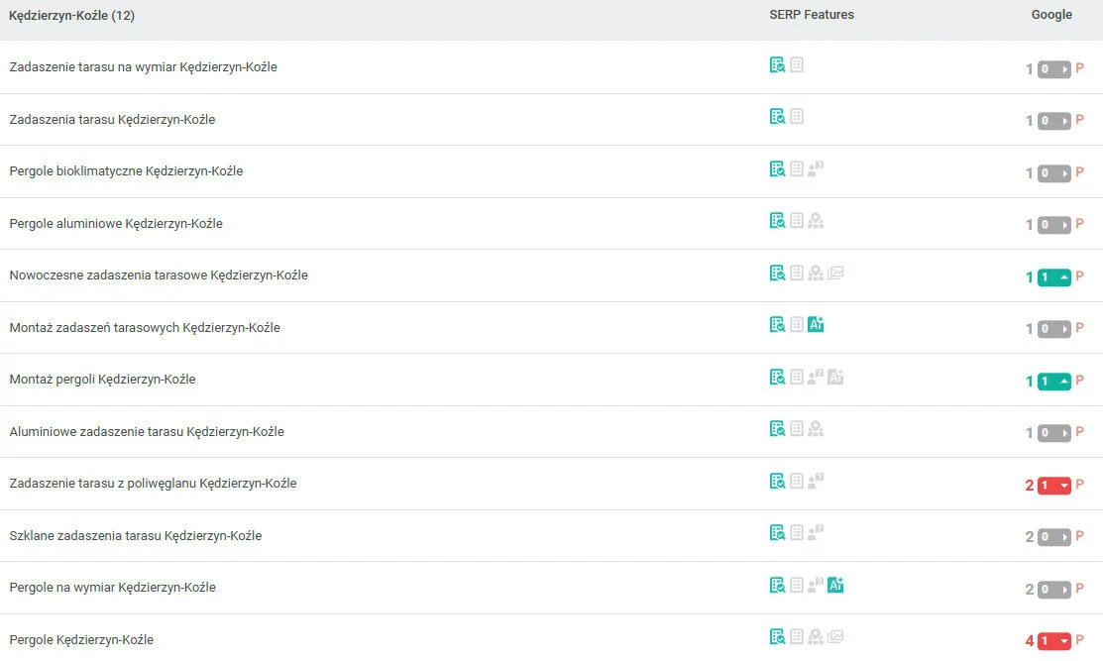Expand red change badge for Zadaszenie tarasu z poliwęglanu
Viewport: 1103px width, 661px height.
(x=1053, y=486)
